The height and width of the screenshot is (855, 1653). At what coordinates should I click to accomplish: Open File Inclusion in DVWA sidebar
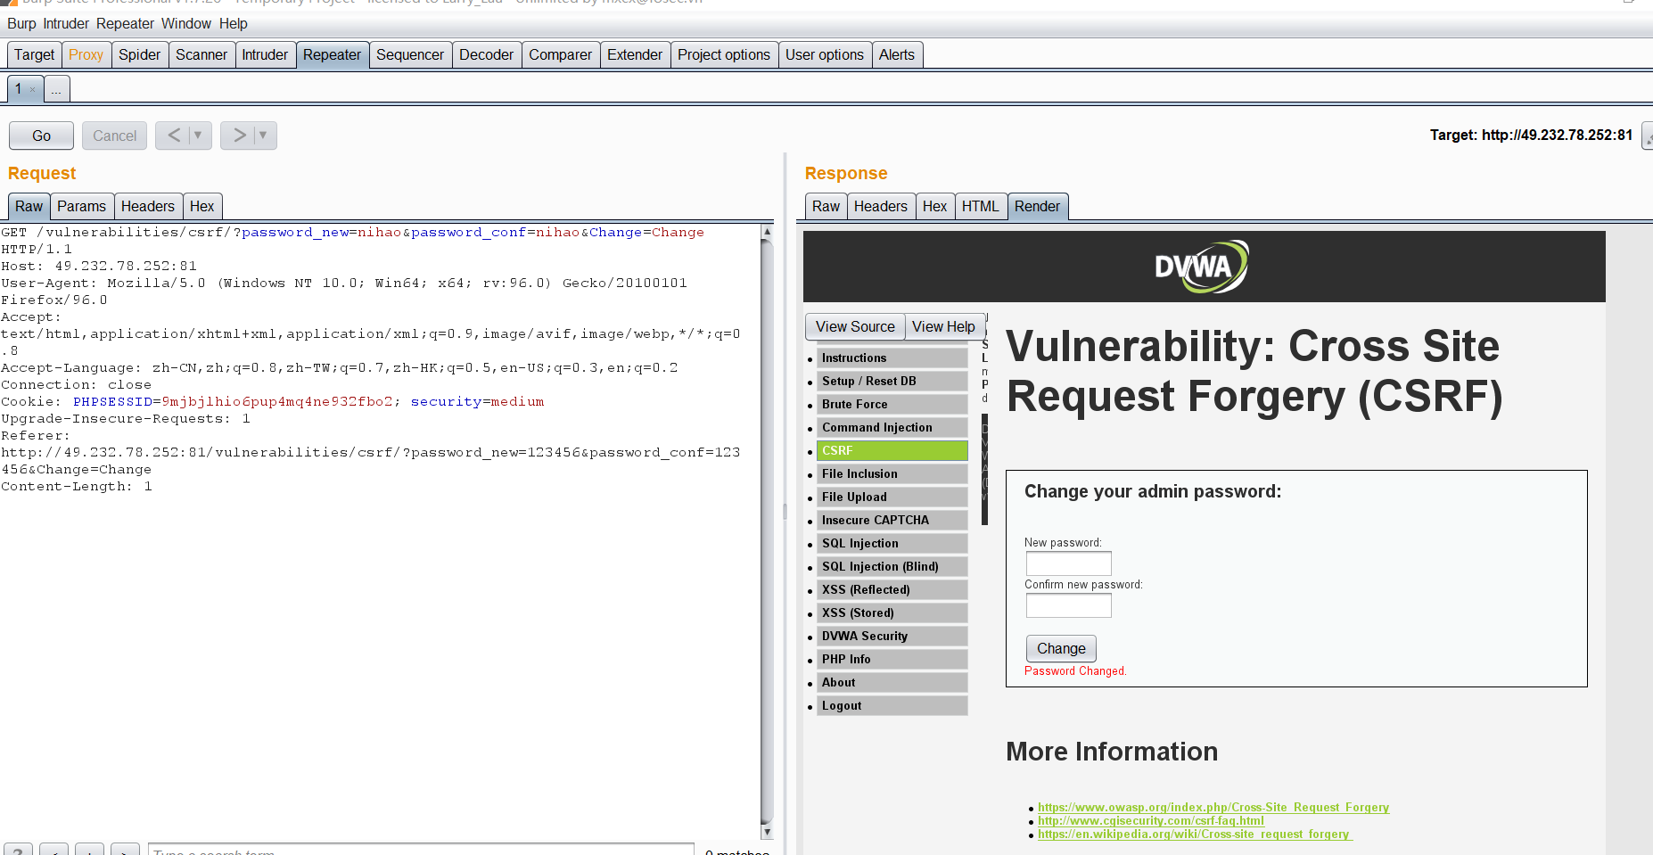point(892,473)
